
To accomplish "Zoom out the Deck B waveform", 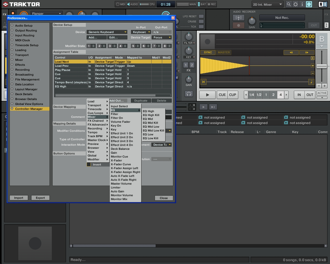I will pos(313,73).
